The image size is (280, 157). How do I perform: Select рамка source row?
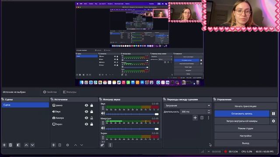click(x=74, y=106)
